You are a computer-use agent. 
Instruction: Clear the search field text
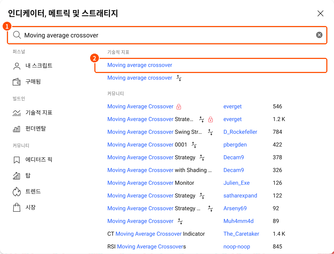tap(319, 35)
